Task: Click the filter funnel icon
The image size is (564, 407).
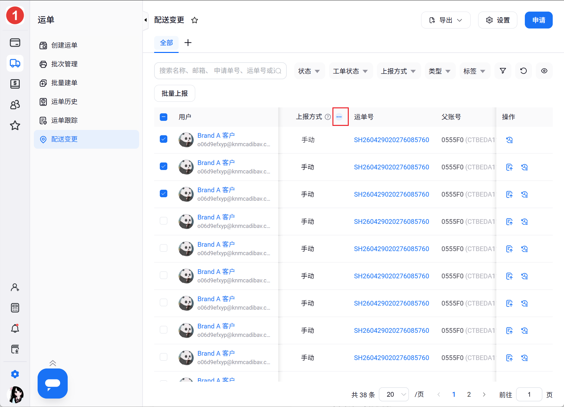Action: (x=503, y=71)
